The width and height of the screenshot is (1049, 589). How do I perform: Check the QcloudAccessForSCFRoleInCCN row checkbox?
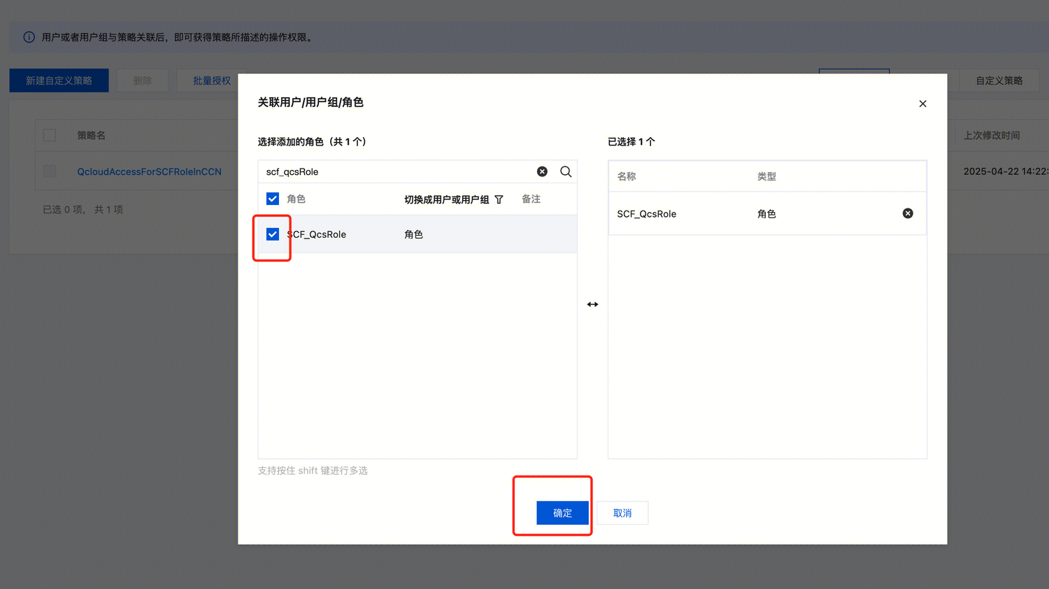tap(50, 171)
